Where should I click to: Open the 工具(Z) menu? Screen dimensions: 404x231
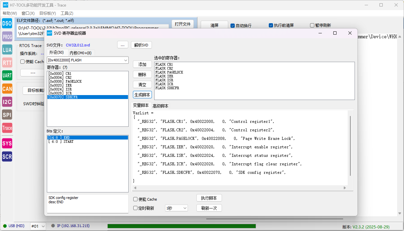[67, 13]
